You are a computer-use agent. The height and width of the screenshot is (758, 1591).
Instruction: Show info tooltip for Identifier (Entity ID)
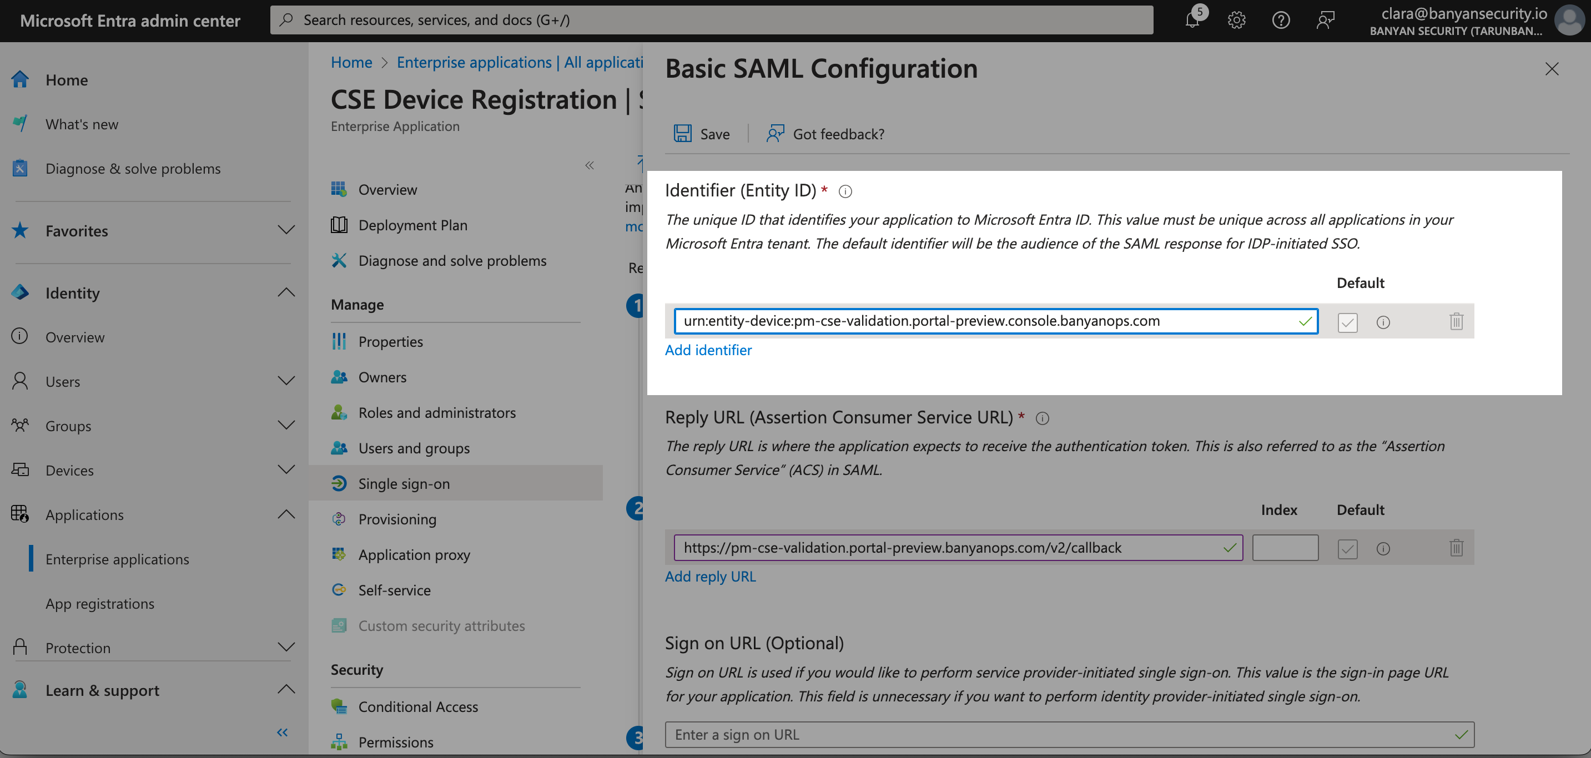coord(845,191)
